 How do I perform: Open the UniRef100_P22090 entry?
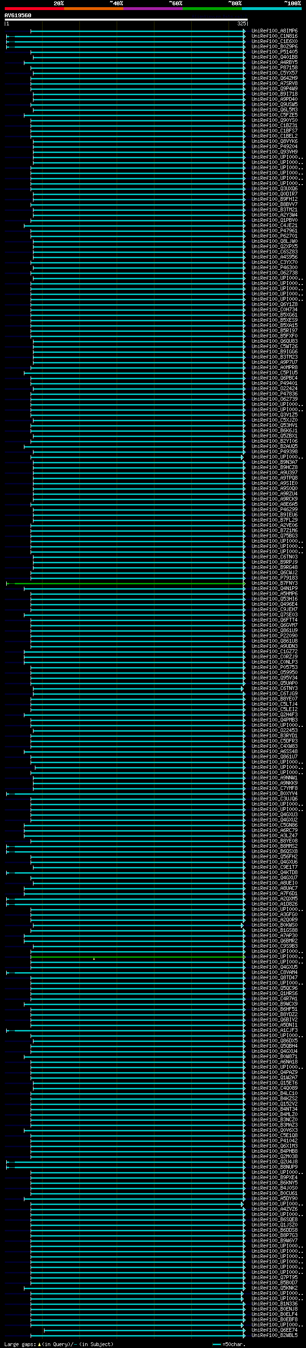tap(274, 636)
